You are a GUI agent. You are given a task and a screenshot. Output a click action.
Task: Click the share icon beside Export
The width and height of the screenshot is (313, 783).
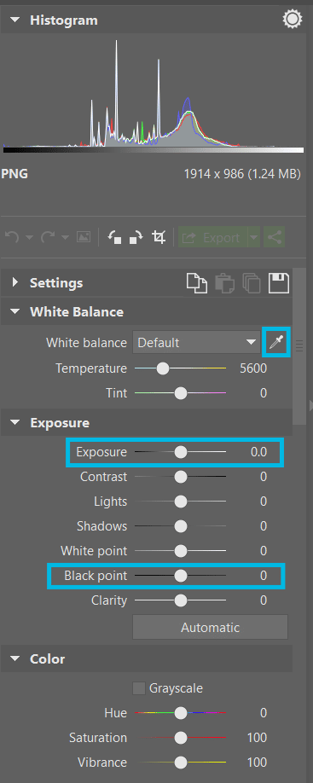(274, 238)
